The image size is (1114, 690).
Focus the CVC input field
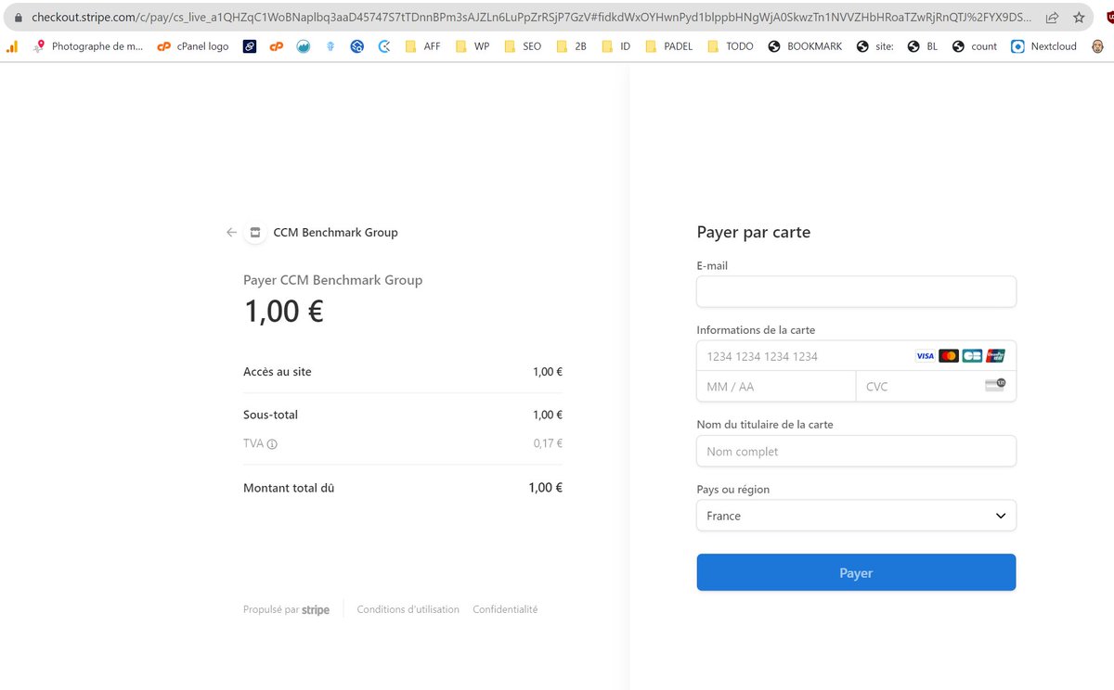coord(936,387)
